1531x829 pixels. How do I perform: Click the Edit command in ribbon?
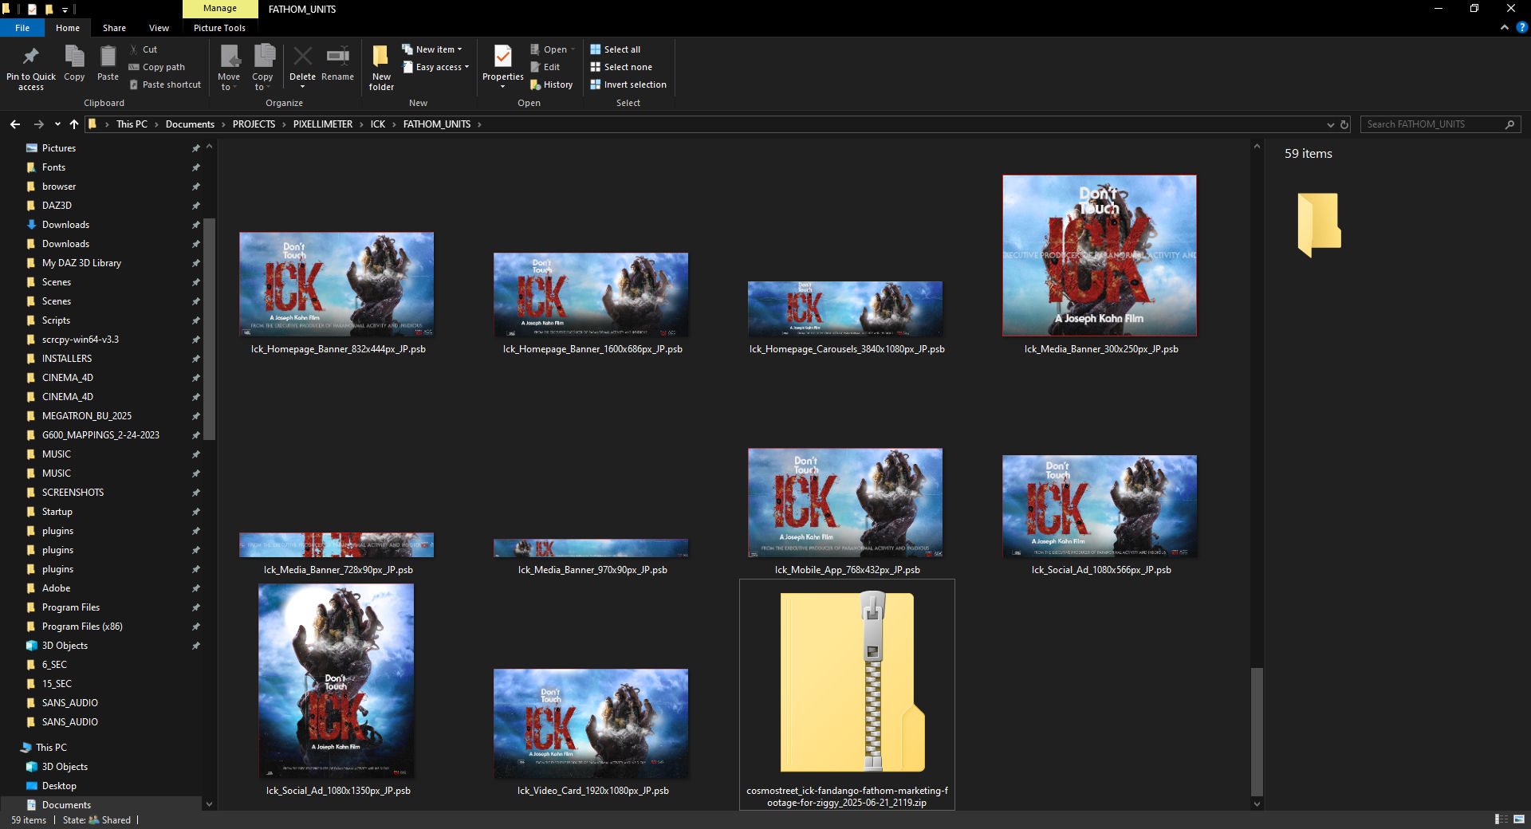coord(545,67)
